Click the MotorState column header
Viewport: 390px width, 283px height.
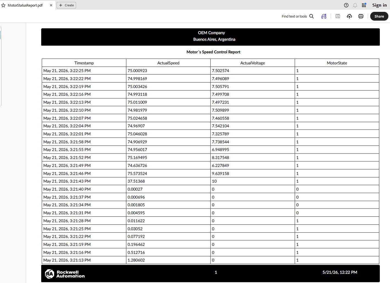337,63
